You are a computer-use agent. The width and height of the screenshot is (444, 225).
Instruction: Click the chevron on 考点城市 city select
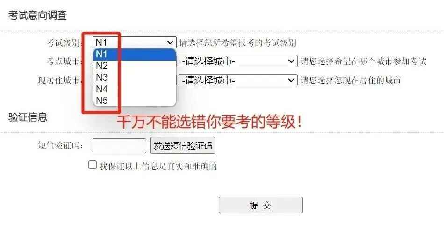tap(291, 61)
